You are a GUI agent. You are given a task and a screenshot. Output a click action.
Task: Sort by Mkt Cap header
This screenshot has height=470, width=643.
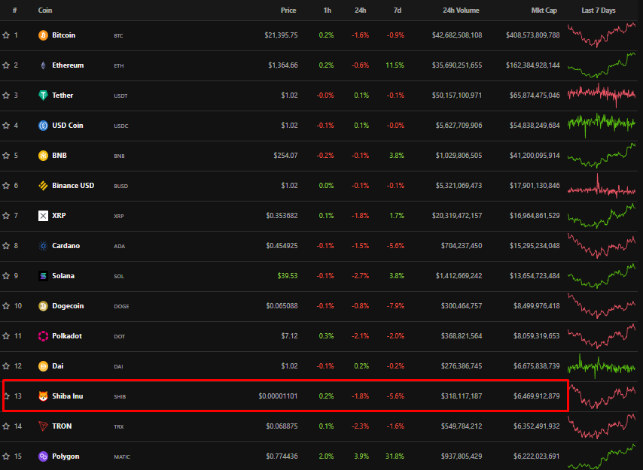coord(544,11)
